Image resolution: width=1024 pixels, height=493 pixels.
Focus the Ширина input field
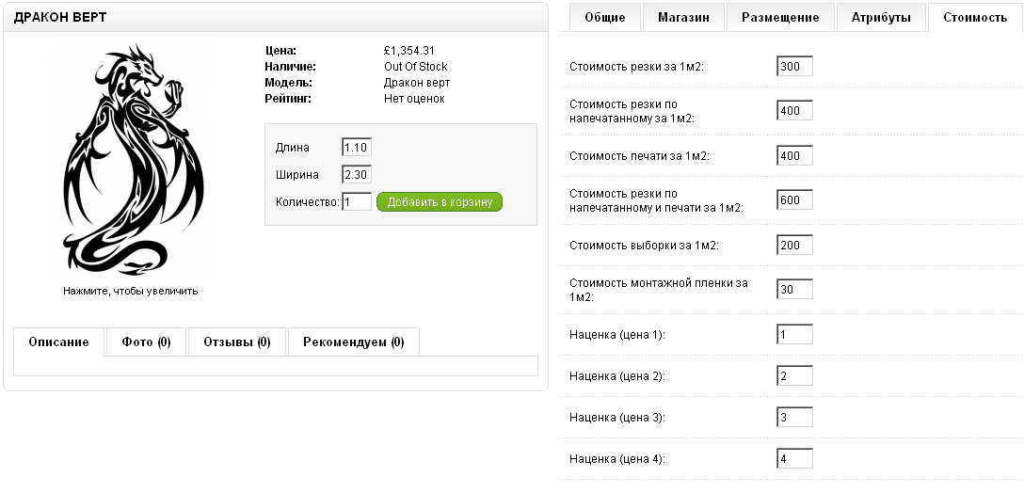(357, 175)
